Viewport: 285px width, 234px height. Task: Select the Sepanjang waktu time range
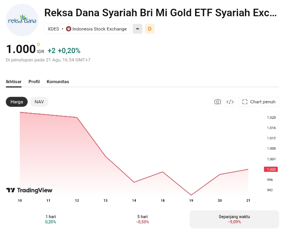[234, 219]
